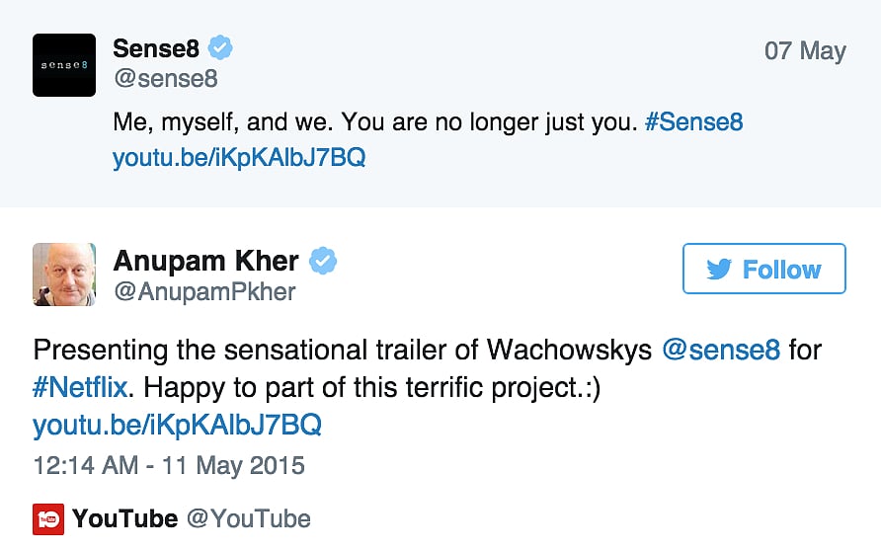Click the red YouTube logo icon
Viewport: 881px width, 550px height.
(x=48, y=518)
